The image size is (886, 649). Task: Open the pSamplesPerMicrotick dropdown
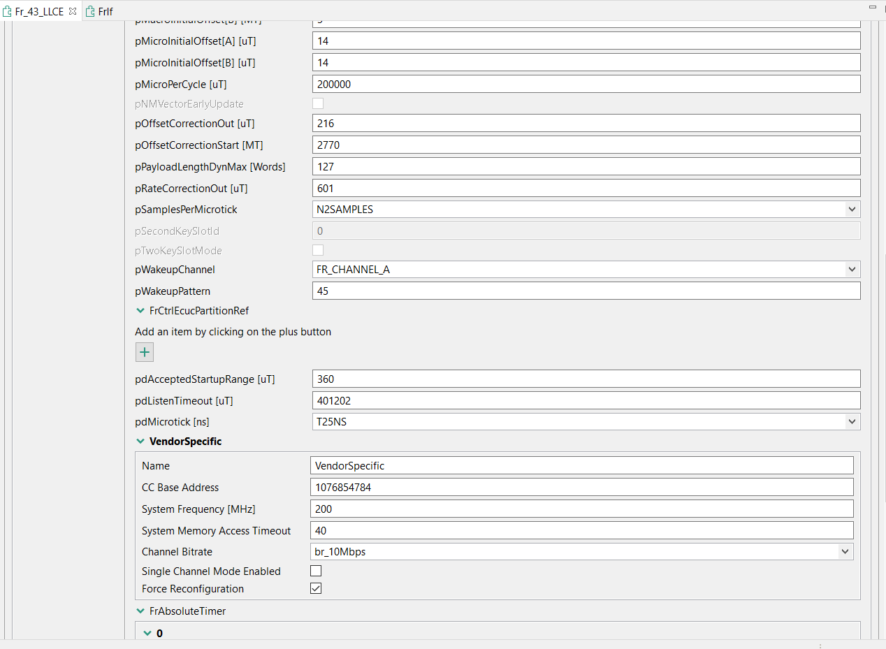[x=851, y=209]
